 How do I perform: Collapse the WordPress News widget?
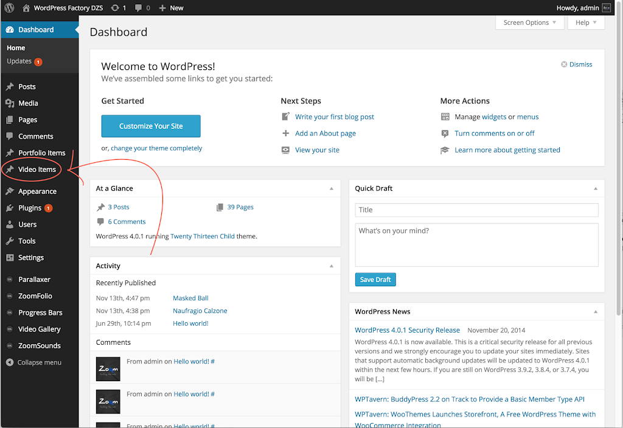click(596, 312)
